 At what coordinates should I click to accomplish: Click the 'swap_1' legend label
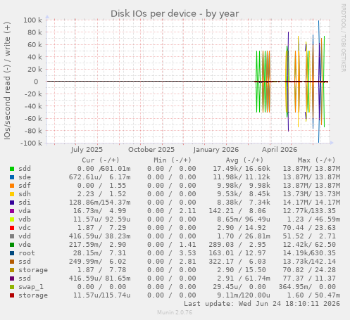coord(31,287)
